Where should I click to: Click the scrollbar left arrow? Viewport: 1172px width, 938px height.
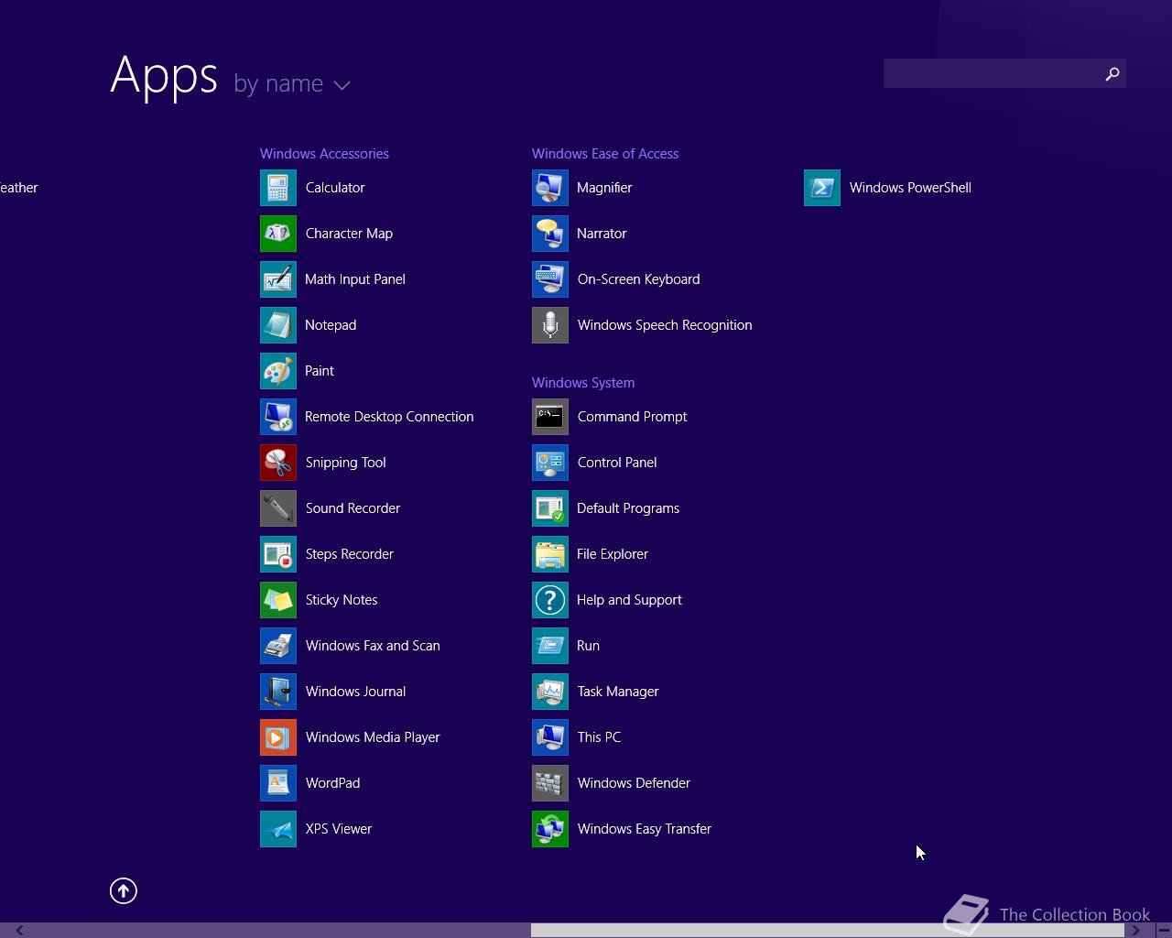(x=19, y=930)
